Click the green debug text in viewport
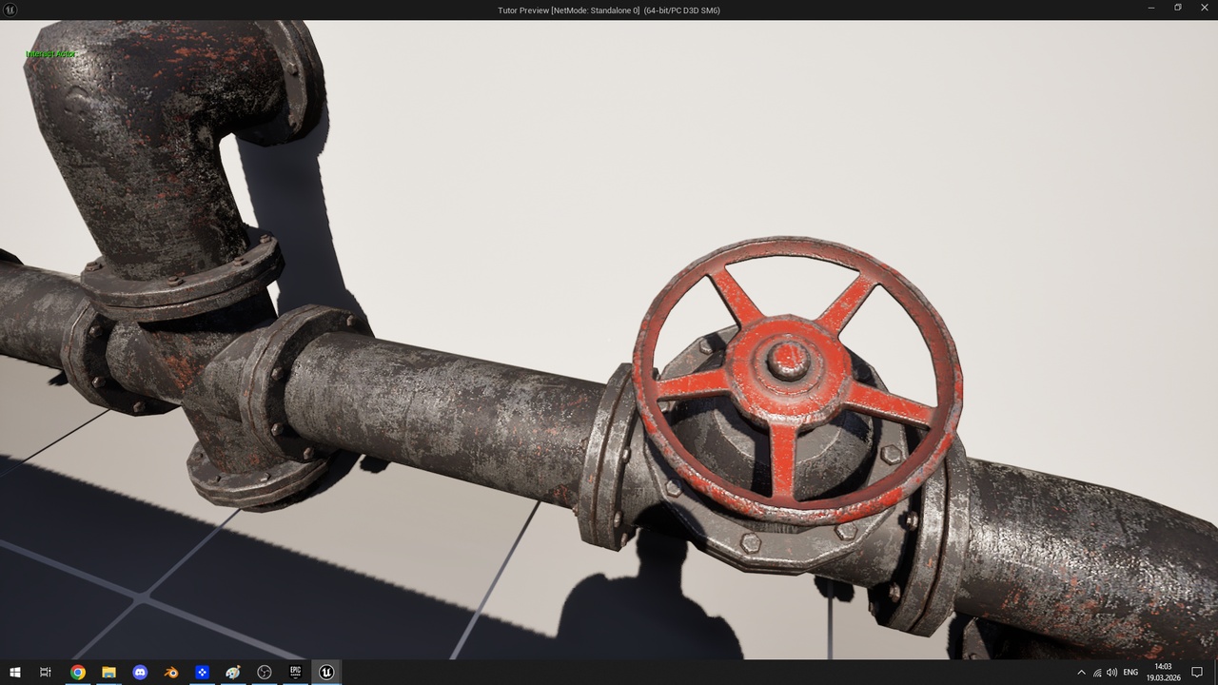Viewport: 1218px width, 685px height. [x=50, y=54]
